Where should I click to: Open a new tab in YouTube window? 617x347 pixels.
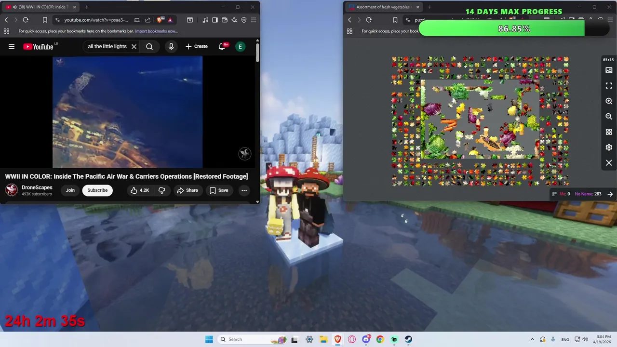click(86, 7)
